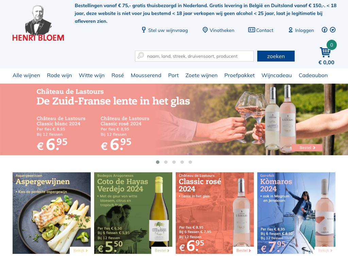
Task: Go to the Henri Bloem logo homepage
Action: 38,23
